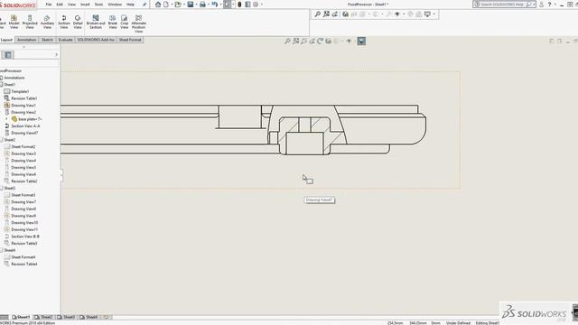Open the dropdown arrow next to Print
Viewport: 578px width, 325px height.
tap(208, 5)
